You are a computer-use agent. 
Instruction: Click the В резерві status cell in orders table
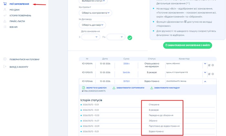[x=152, y=73]
